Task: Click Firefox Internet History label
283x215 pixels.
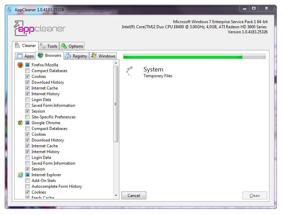Action: point(46,94)
